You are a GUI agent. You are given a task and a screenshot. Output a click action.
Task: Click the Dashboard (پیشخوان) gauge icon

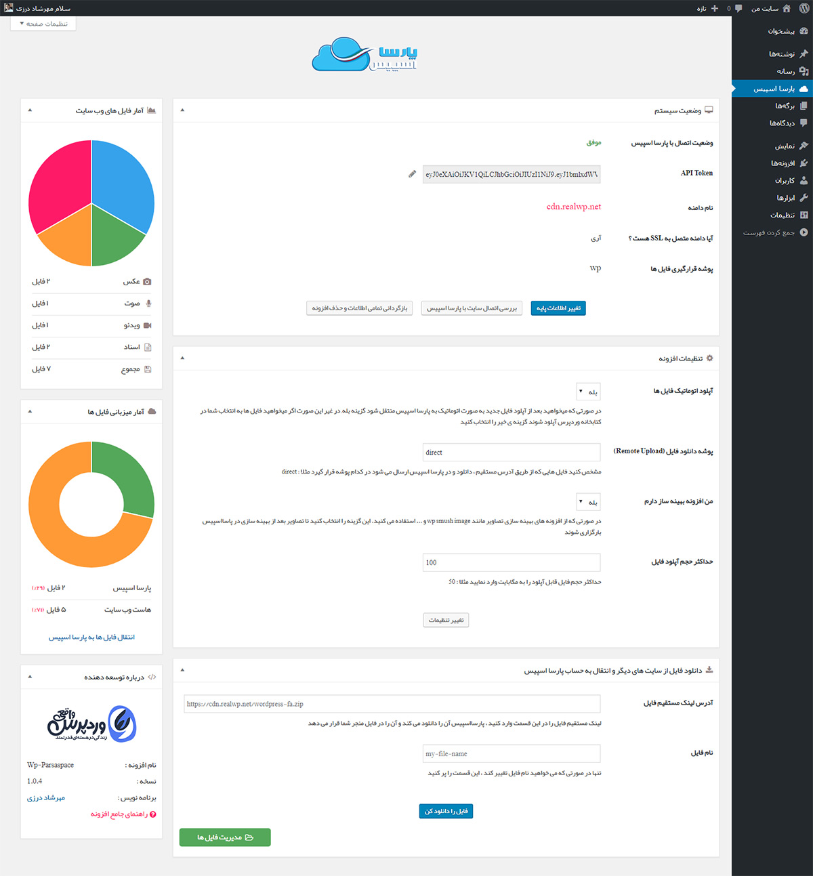(x=804, y=31)
